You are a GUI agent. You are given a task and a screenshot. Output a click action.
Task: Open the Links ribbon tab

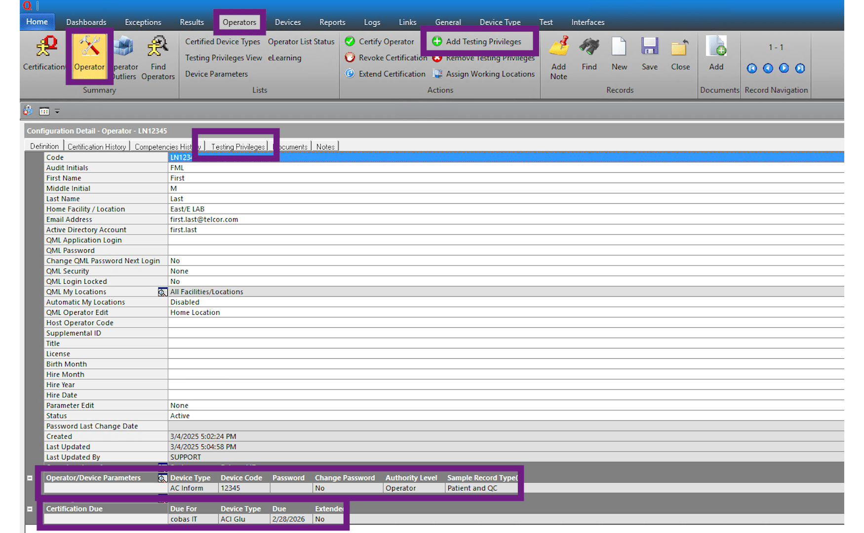[408, 22]
